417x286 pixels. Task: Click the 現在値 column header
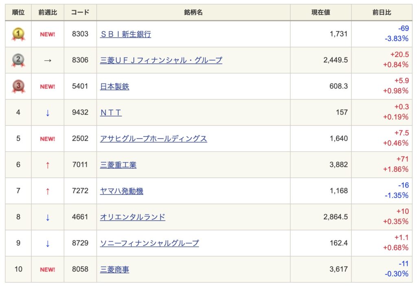[321, 13]
